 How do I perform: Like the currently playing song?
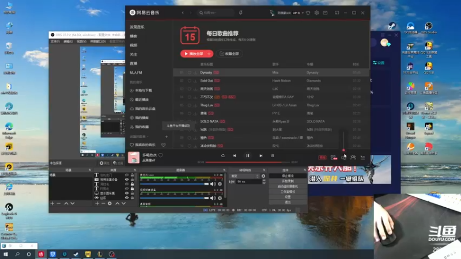point(161,155)
